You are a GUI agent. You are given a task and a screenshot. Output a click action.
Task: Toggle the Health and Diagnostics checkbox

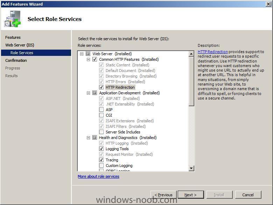click(x=94, y=138)
